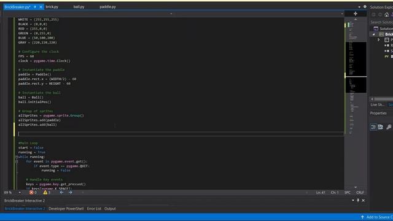Image resolution: width=393 pixels, height=221 pixels.
Task: Navigate forward with the right arrow
Action: (71, 192)
